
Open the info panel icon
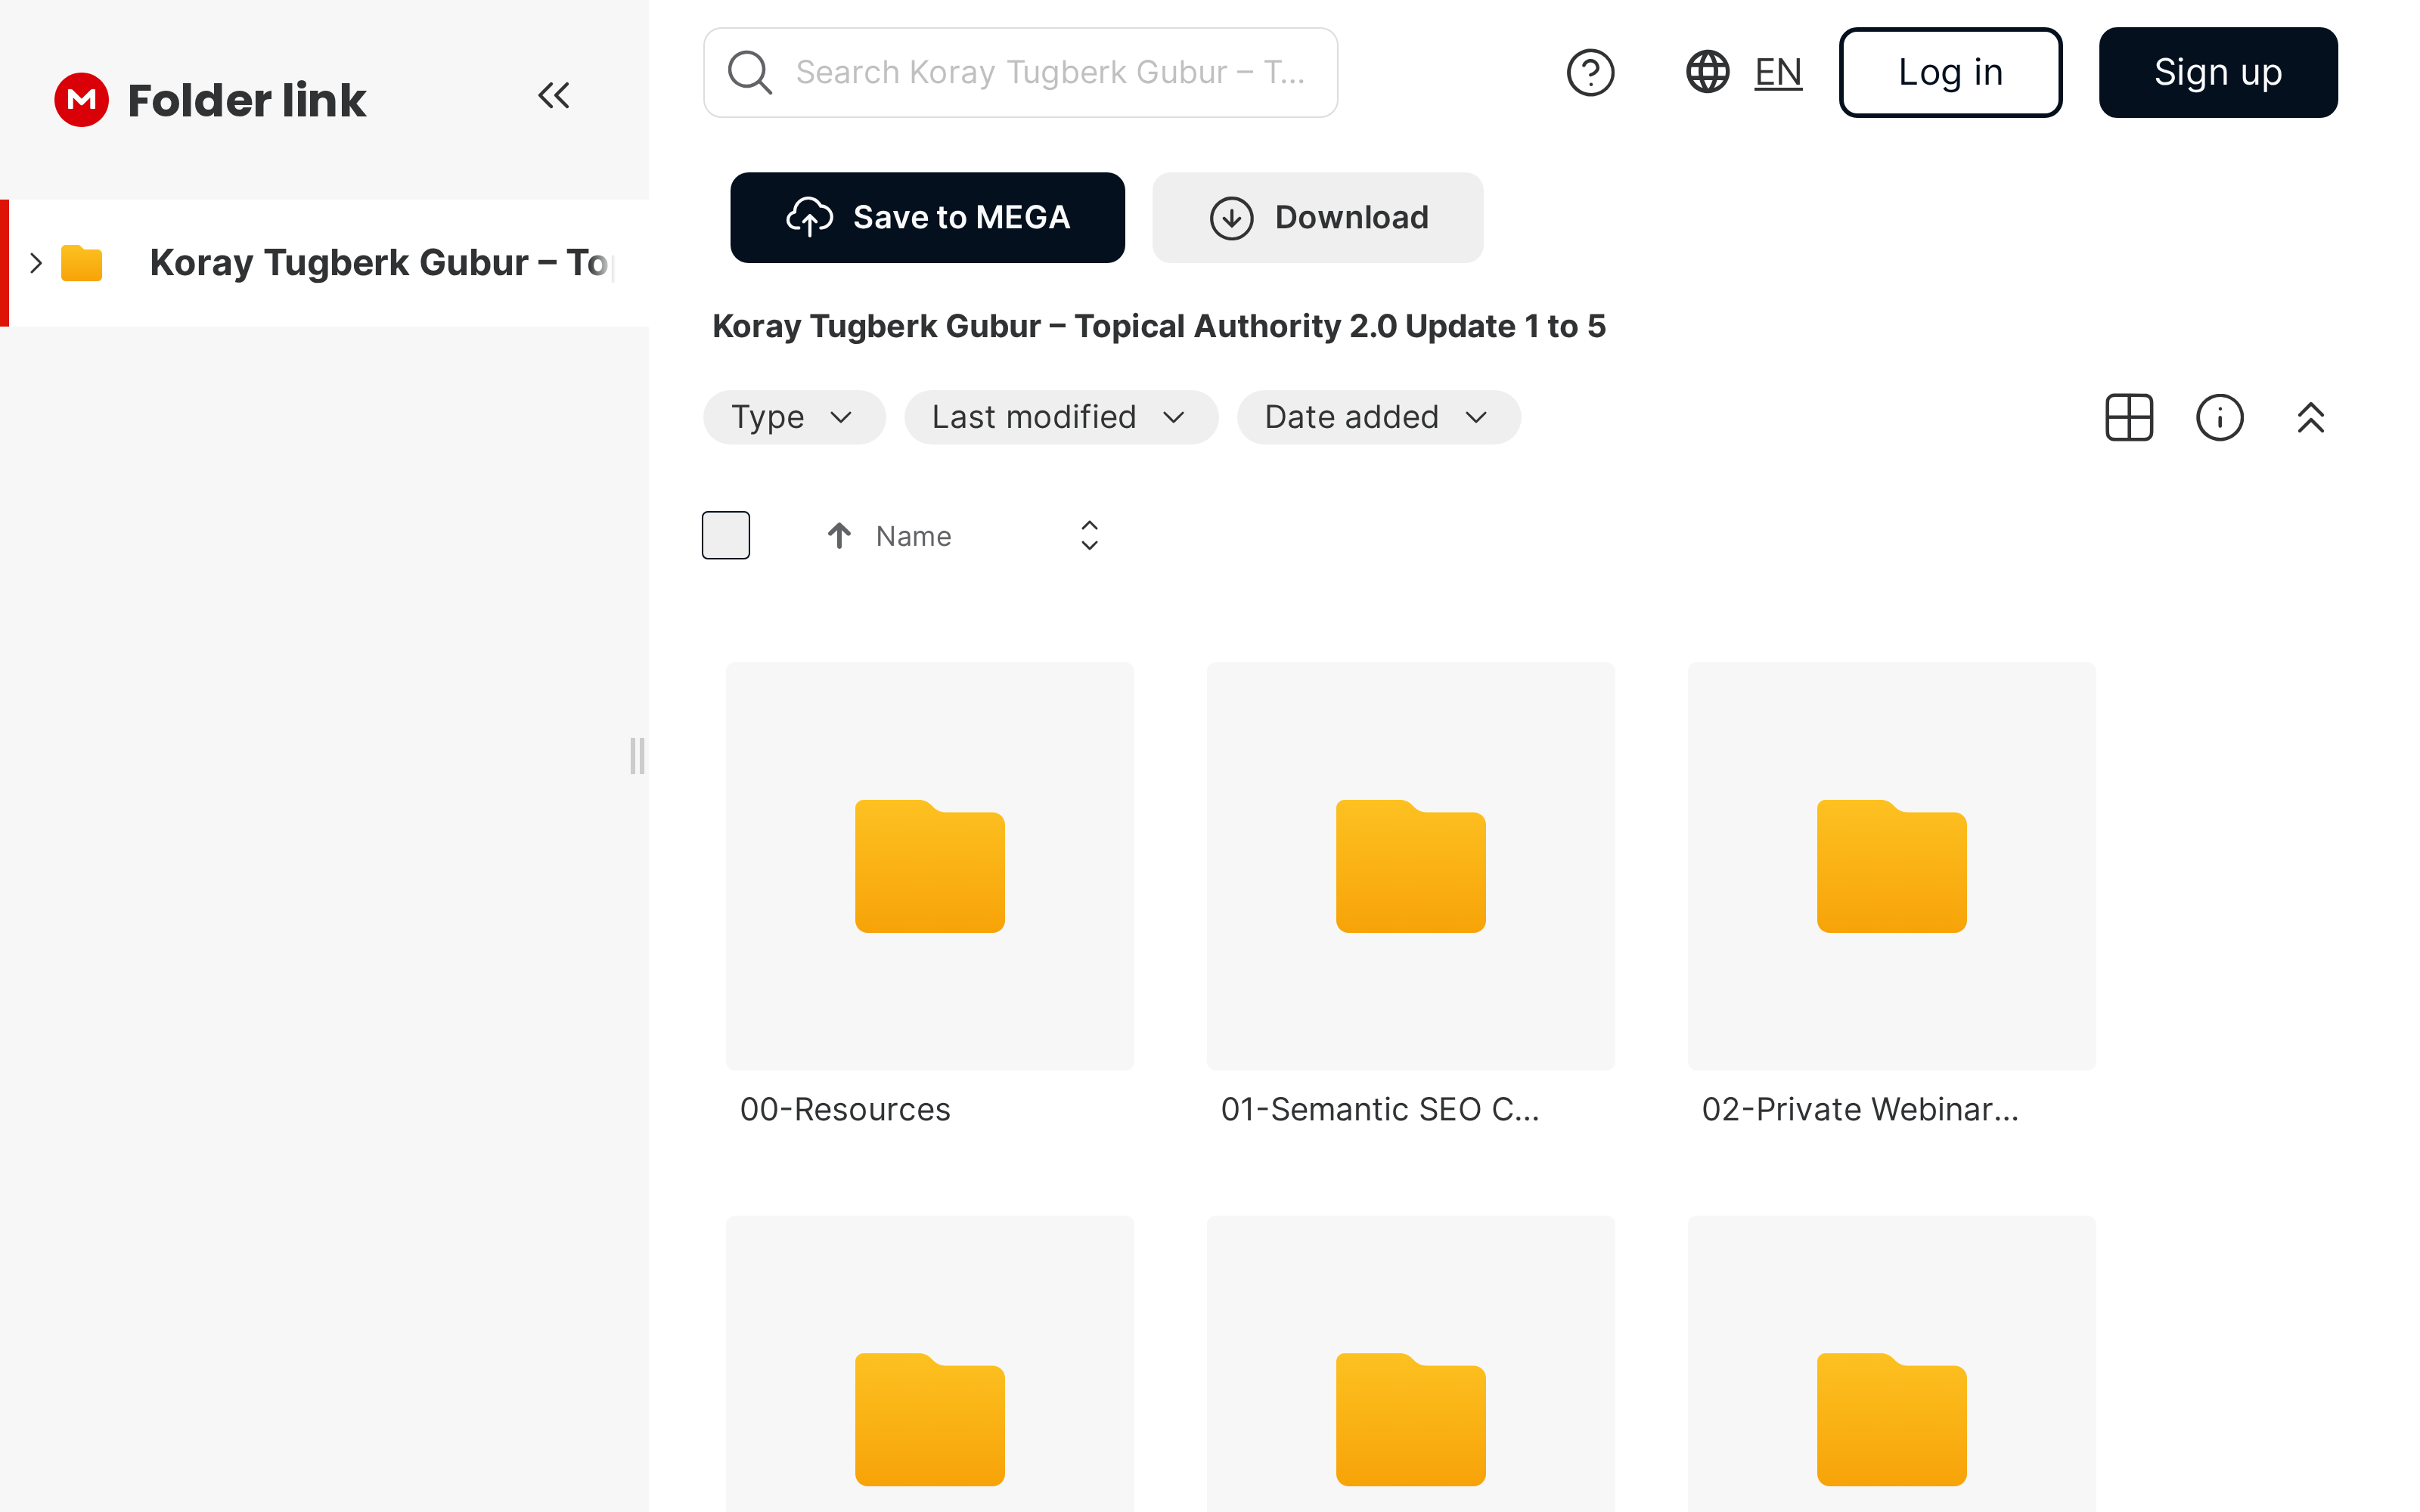(x=2220, y=417)
